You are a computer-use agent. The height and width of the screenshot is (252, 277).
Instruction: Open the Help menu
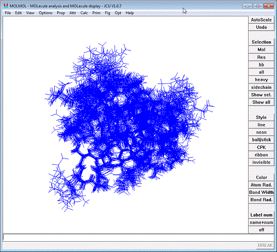click(x=130, y=13)
